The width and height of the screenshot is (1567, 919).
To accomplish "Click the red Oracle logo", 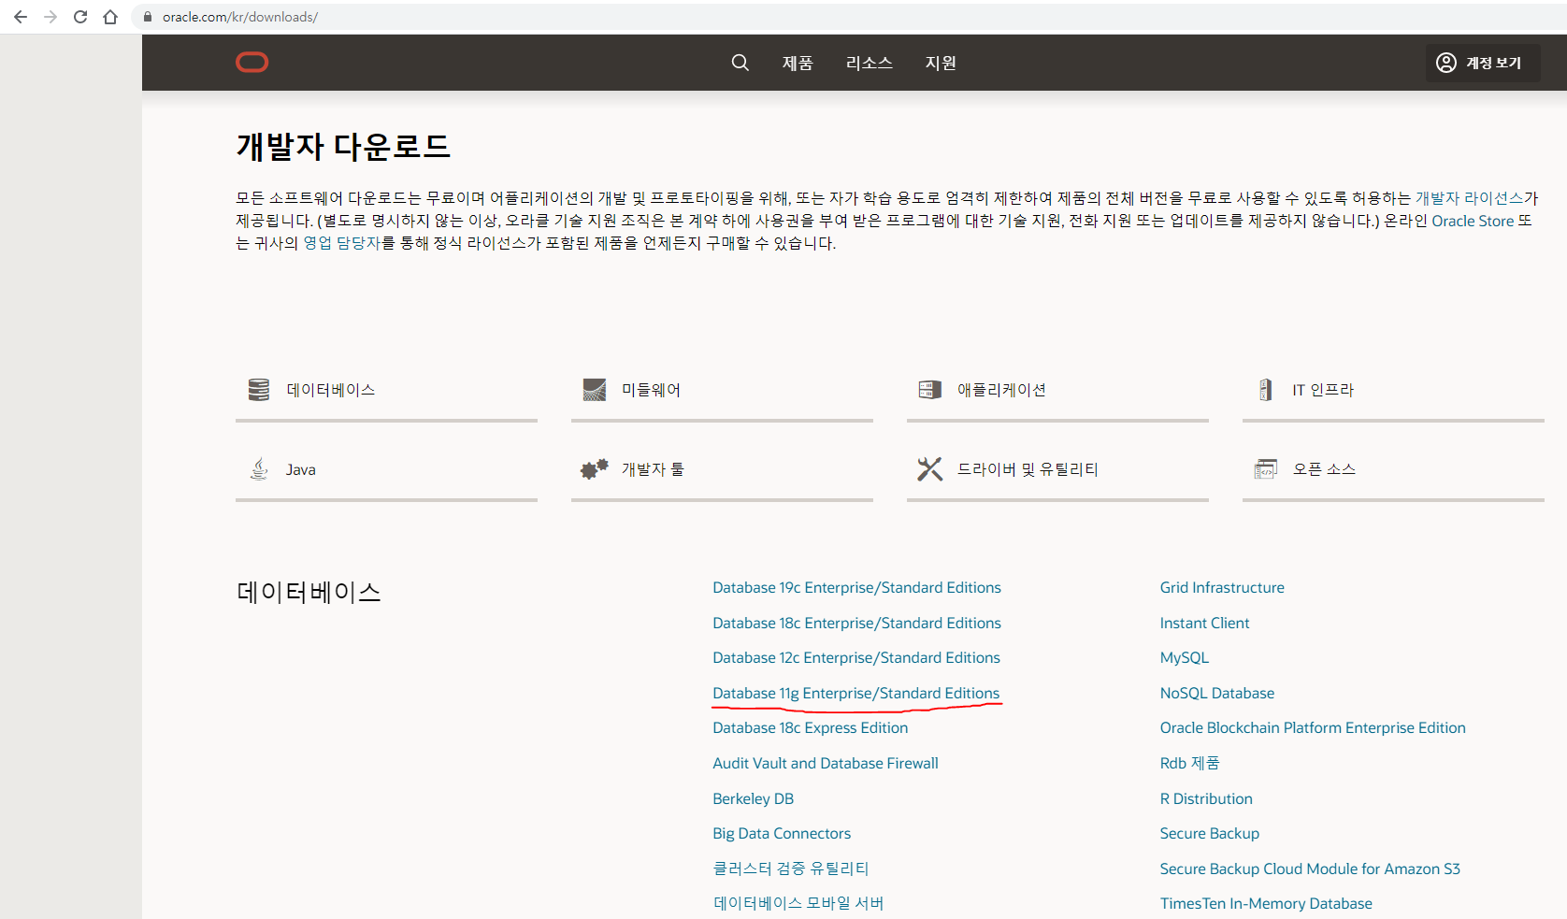I will pyautogui.click(x=252, y=63).
